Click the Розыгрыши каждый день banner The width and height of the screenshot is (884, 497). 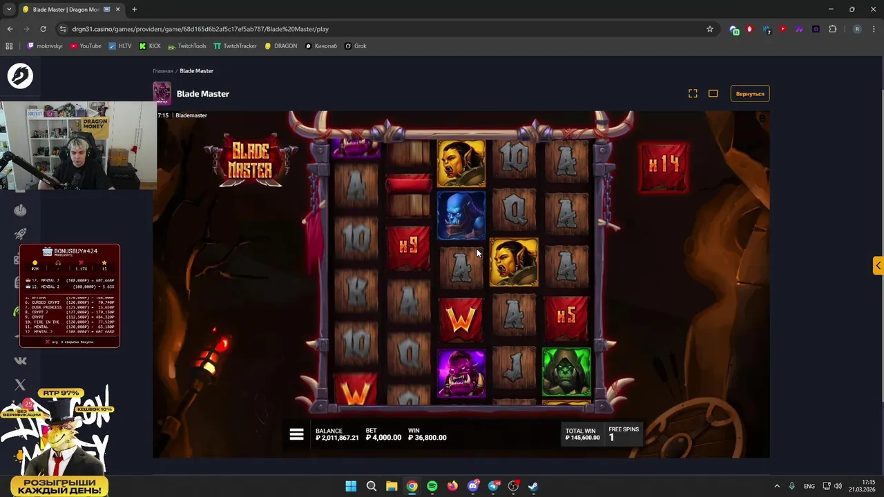point(59,485)
